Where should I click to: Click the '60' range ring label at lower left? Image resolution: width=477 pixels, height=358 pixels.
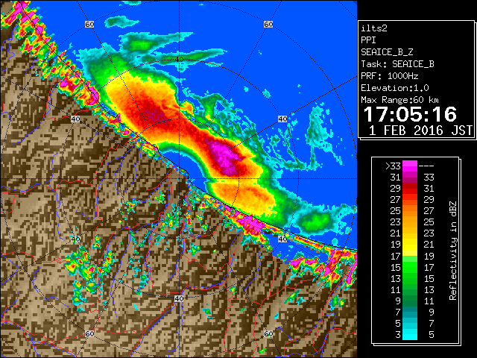89,333
